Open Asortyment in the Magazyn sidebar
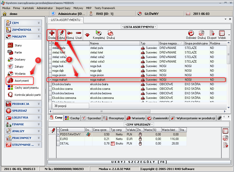Screen dimensions: 234x172 (x=21, y=81)
